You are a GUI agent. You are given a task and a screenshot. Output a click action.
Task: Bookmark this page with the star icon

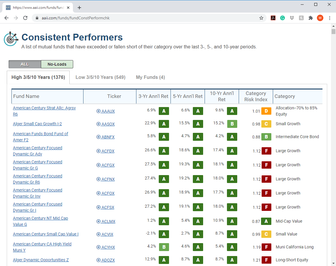tap(261, 18)
